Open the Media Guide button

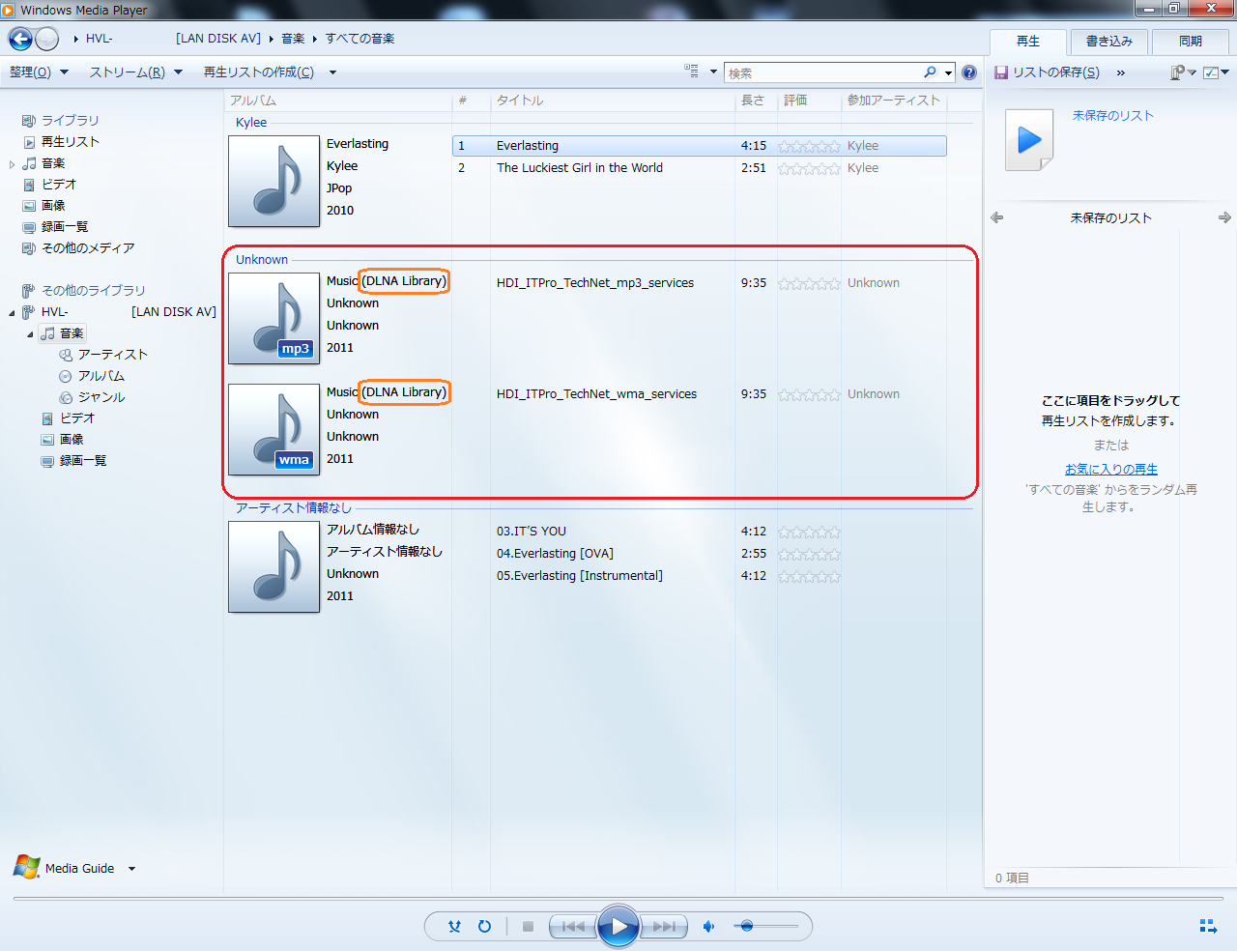79,868
